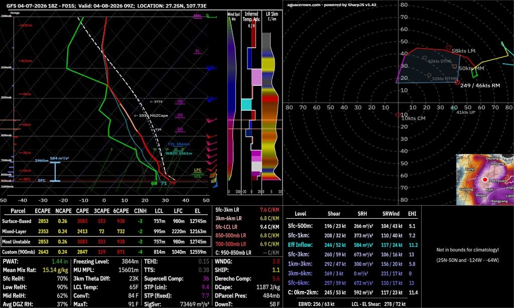Screen dimensions: 514x308
Task: Click the Sfc-LCL LR lapse rate label
Action: (x=226, y=227)
